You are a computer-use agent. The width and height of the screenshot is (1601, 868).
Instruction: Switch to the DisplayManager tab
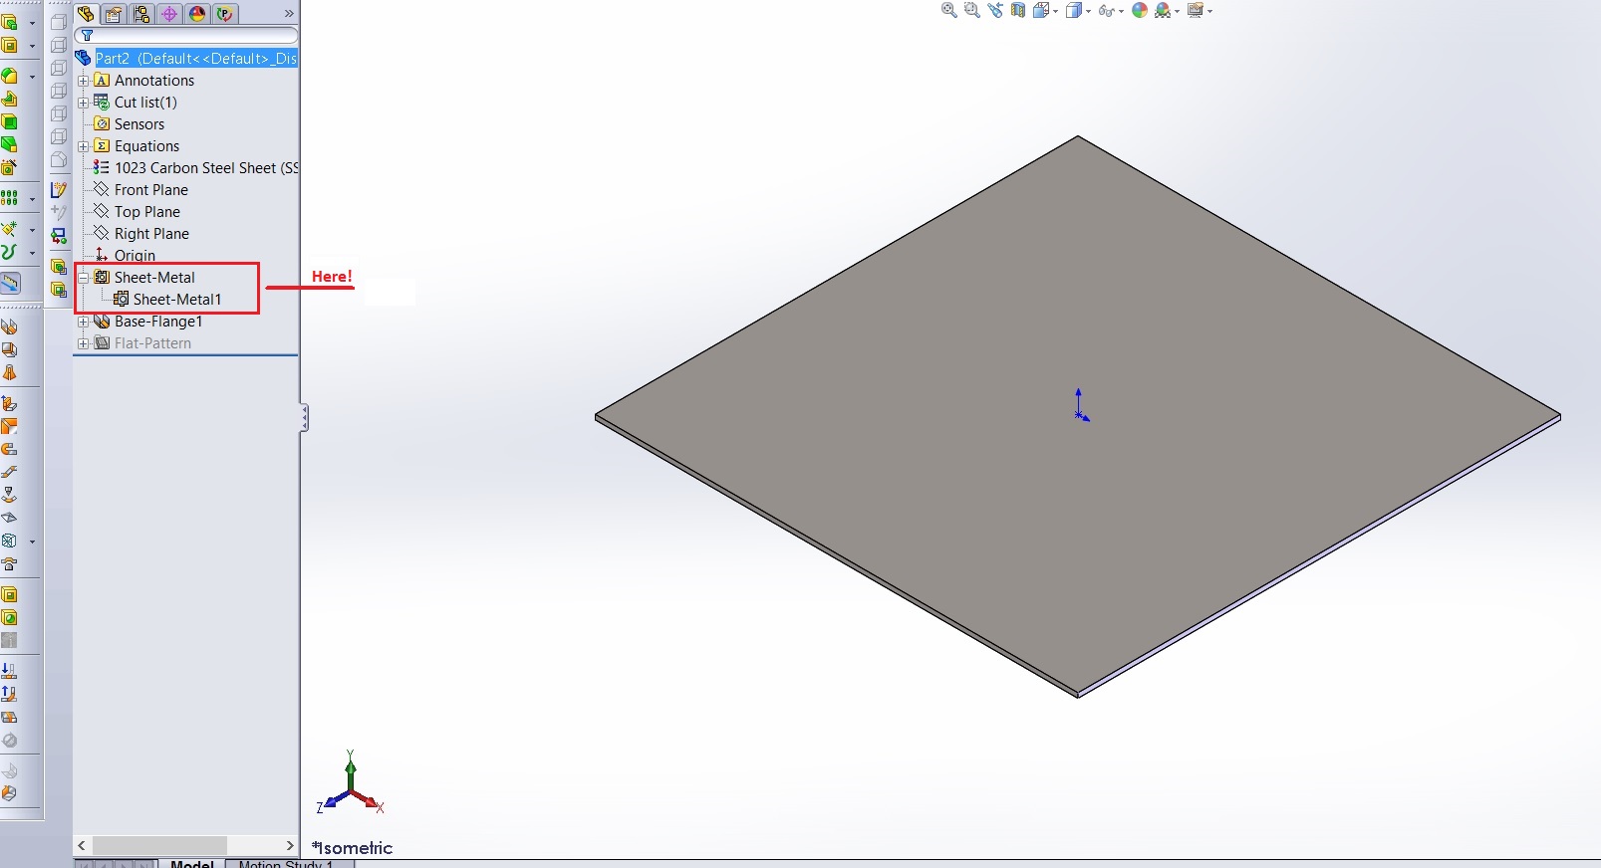(x=197, y=13)
